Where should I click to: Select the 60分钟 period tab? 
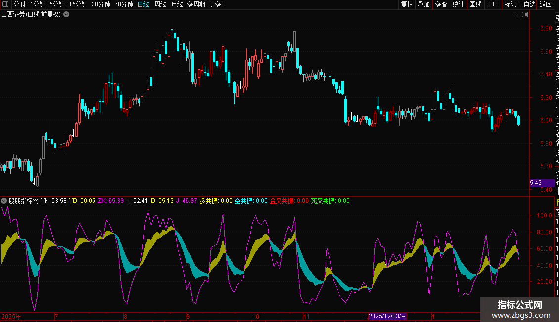(x=123, y=4)
